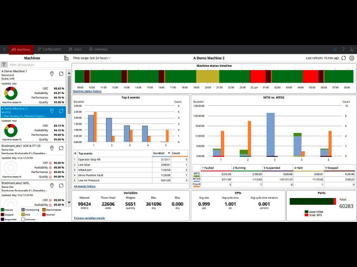Open the Gateways tab
The width and height of the screenshot is (357, 267).
pyautogui.click(x=99, y=50)
